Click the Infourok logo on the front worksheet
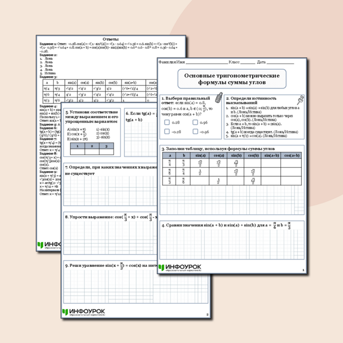Screen dimensions: 343x343 point(180,267)
